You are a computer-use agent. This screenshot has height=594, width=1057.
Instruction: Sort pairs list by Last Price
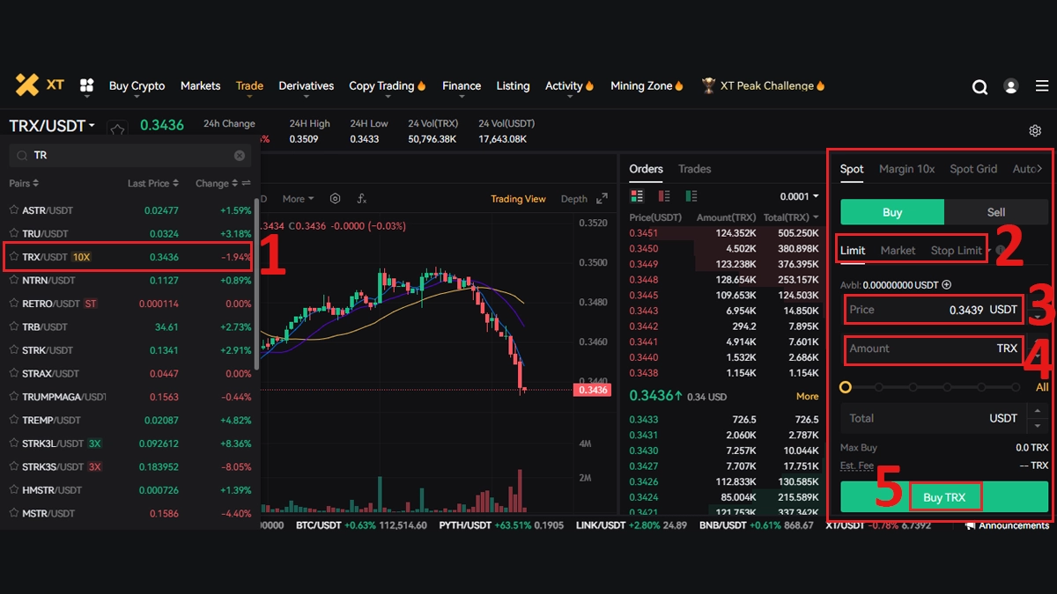tap(153, 183)
